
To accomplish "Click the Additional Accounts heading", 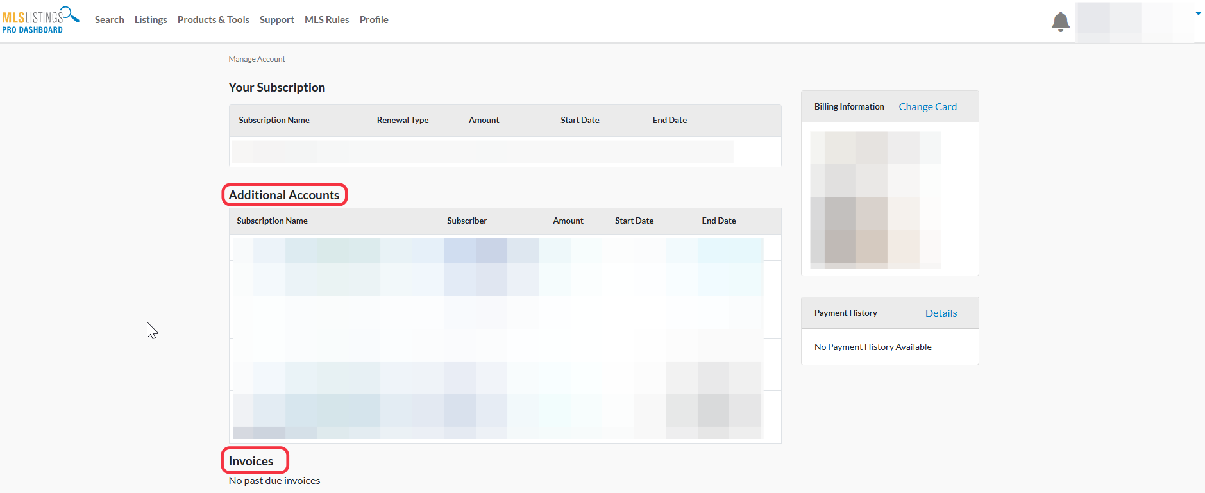I will click(x=284, y=195).
